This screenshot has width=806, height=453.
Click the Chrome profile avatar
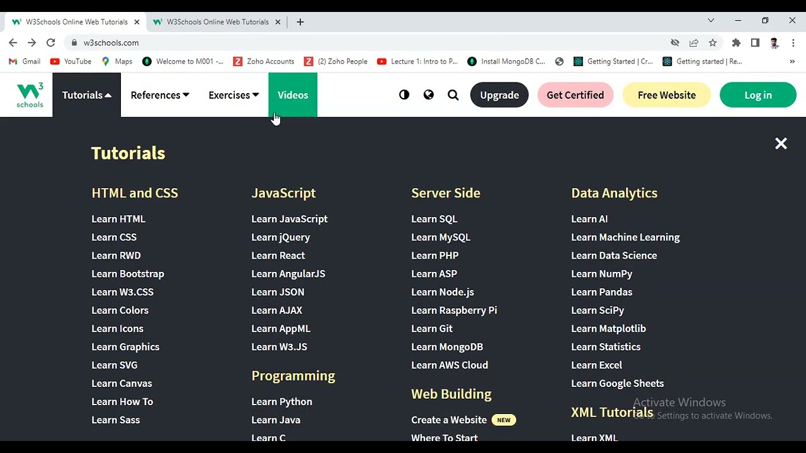coord(775,43)
